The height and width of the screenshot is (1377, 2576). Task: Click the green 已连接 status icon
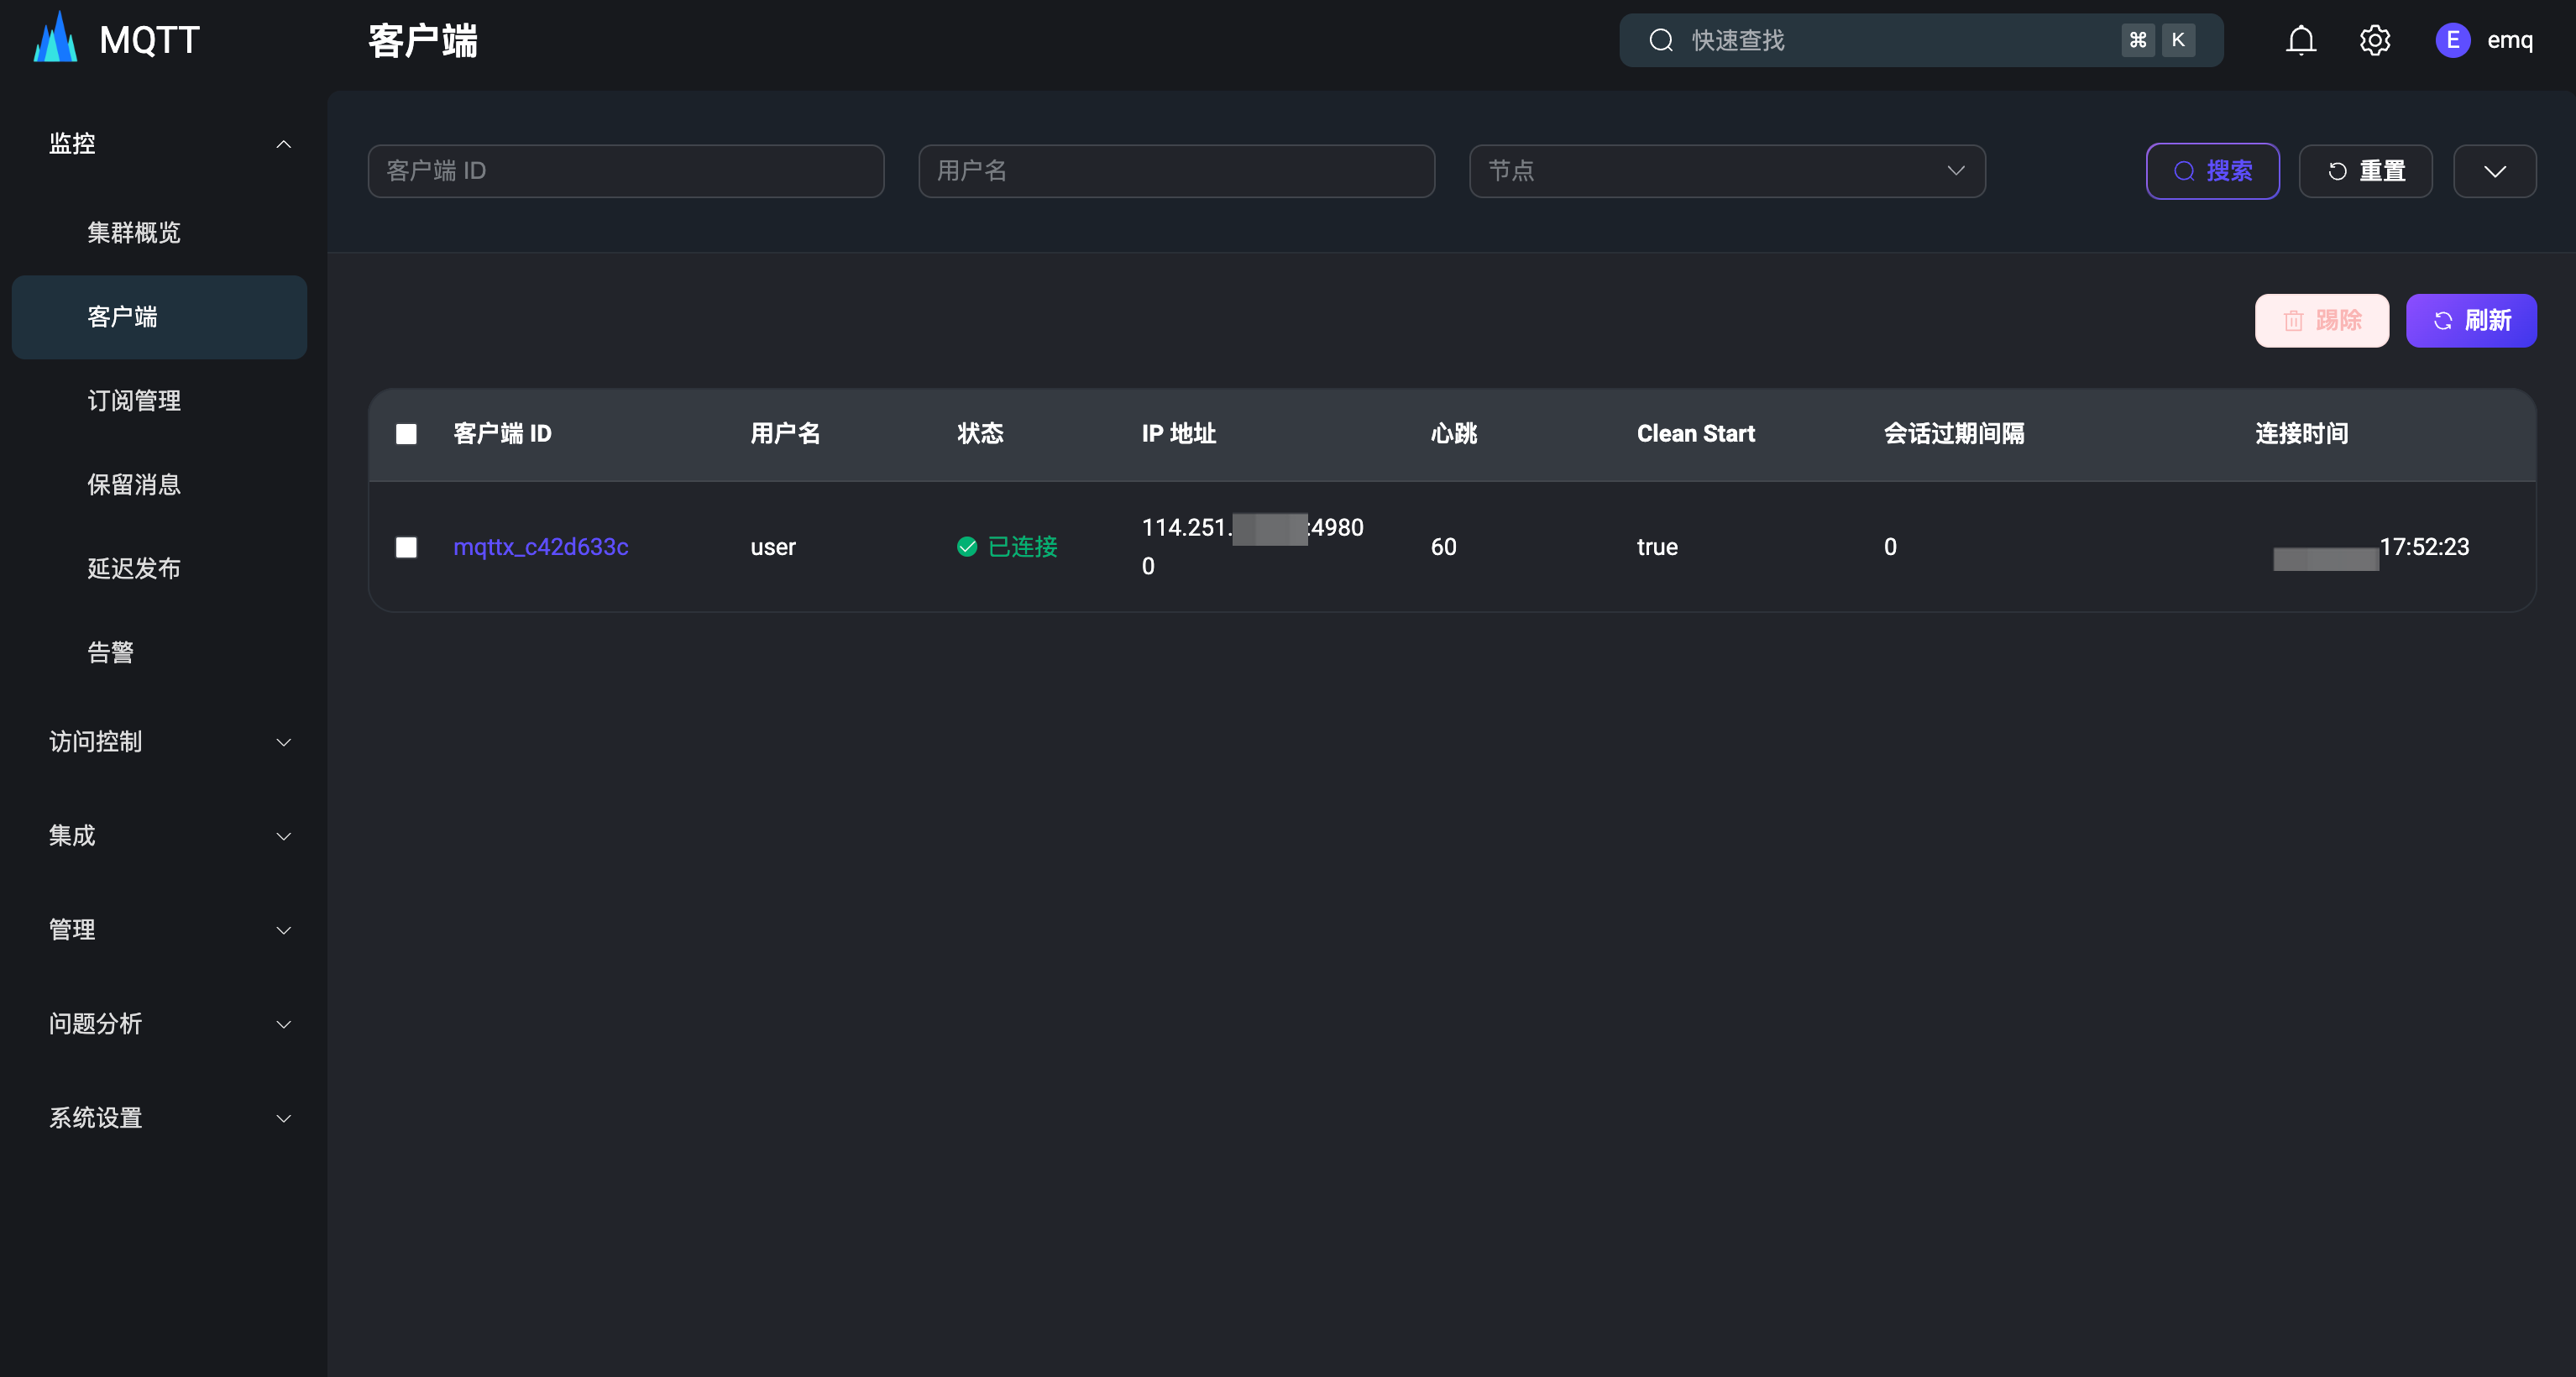[967, 546]
